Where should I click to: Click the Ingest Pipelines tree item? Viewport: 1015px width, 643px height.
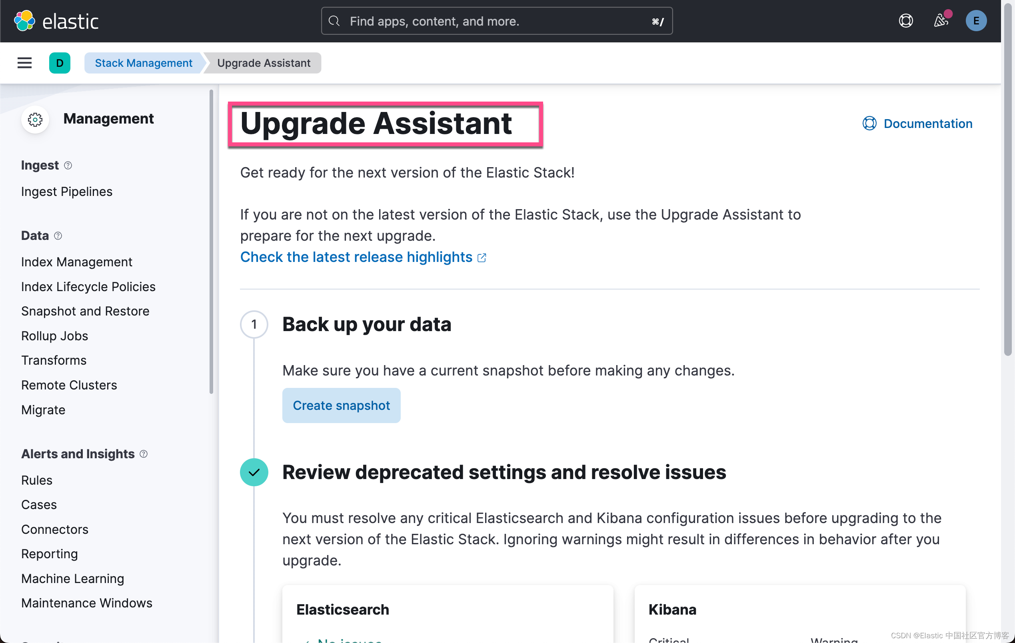tap(67, 191)
